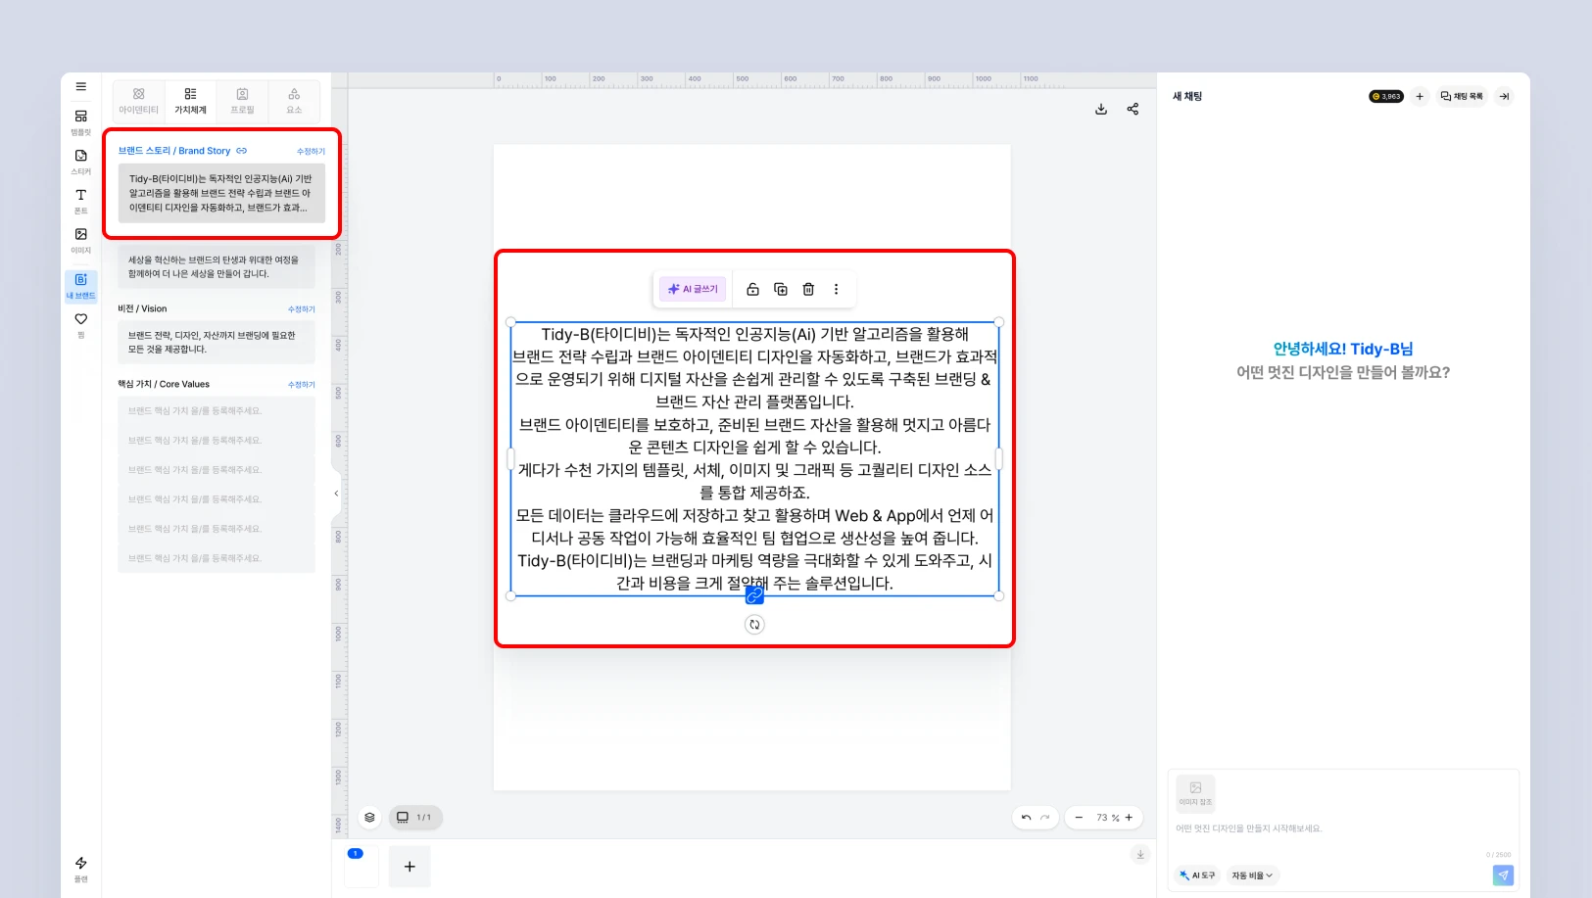Viewport: 1592px width, 898px height.
Task: Click the first empty Core Values placeholder field
Action: coord(217,411)
